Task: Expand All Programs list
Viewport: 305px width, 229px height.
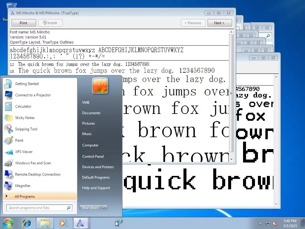Action: (40, 196)
